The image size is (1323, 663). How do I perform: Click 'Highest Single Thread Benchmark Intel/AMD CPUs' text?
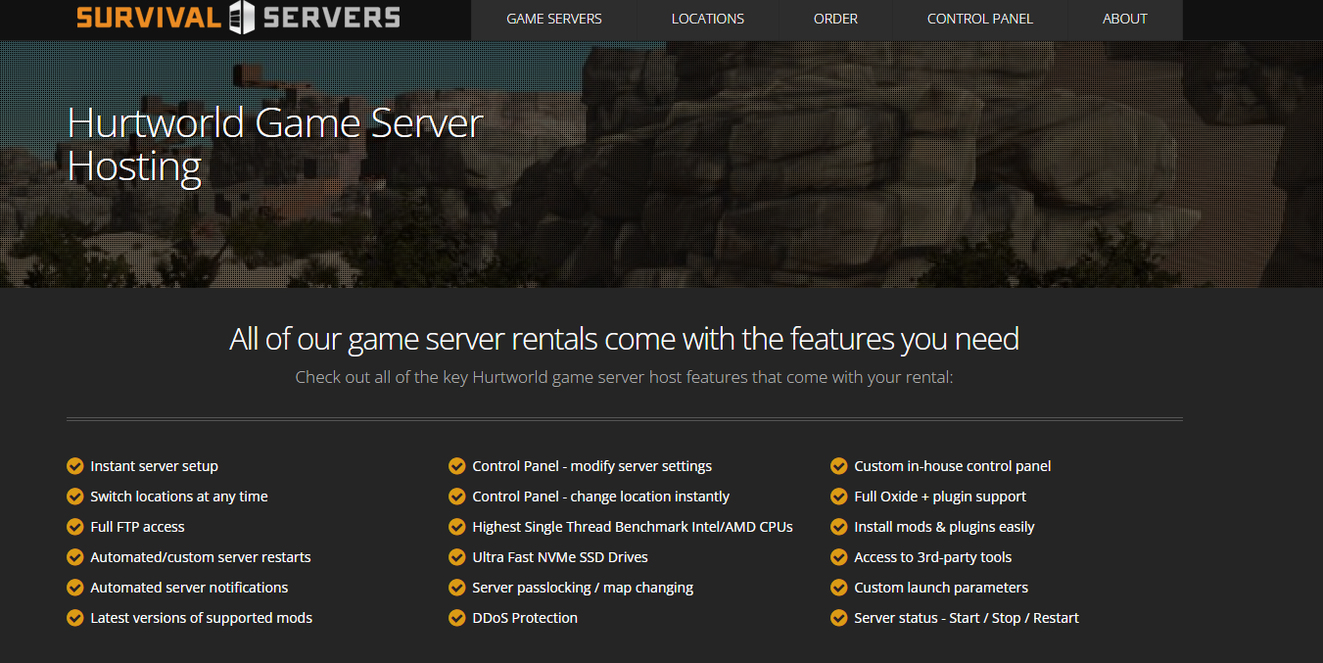[x=633, y=527]
